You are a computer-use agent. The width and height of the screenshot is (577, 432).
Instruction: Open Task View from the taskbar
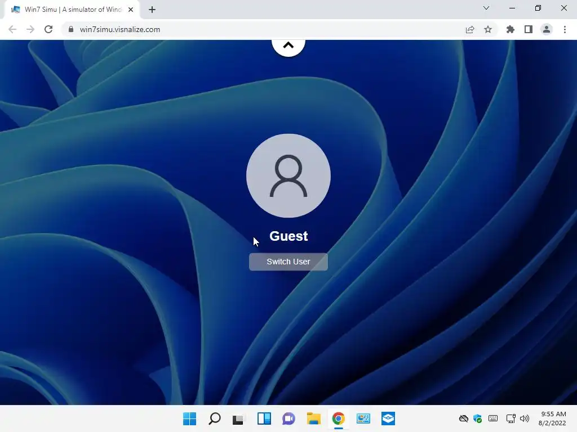pos(239,418)
